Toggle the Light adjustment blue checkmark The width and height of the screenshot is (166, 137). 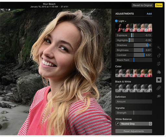pyautogui.click(x=116, y=21)
